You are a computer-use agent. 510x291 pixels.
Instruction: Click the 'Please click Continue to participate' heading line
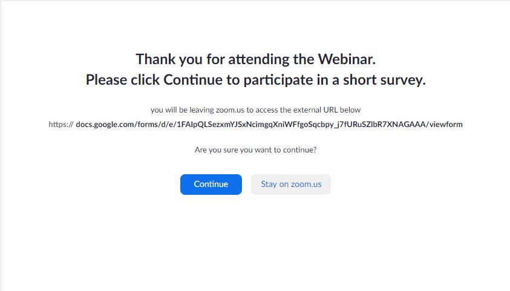(x=256, y=80)
